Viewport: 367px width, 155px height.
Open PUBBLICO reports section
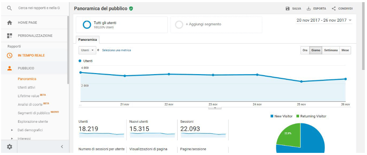[26, 68]
